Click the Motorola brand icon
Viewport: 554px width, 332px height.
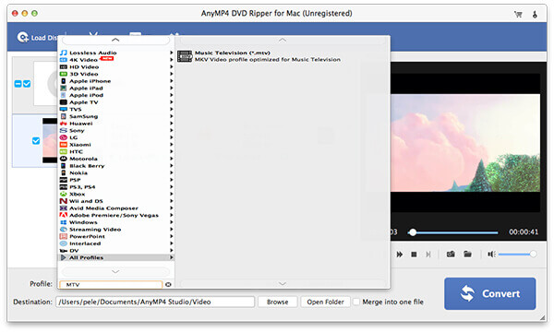[63, 159]
